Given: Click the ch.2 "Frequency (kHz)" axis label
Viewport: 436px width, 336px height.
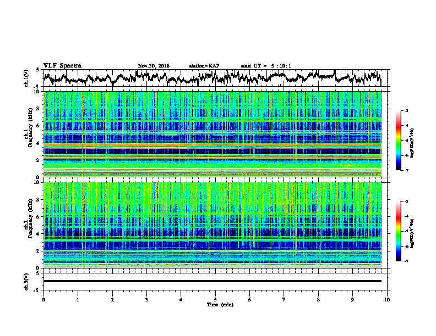Looking at the screenshot, I should [30, 219].
